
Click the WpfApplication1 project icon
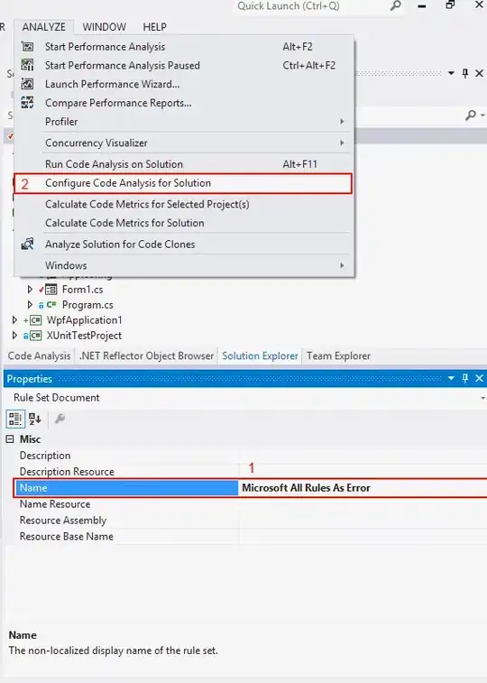[x=36, y=320]
